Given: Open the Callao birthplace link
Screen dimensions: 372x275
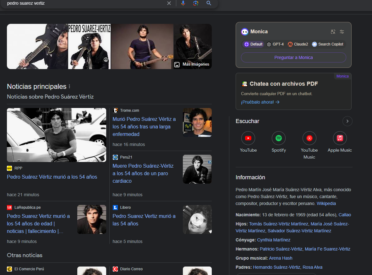Looking at the screenshot, I should [x=345, y=215].
